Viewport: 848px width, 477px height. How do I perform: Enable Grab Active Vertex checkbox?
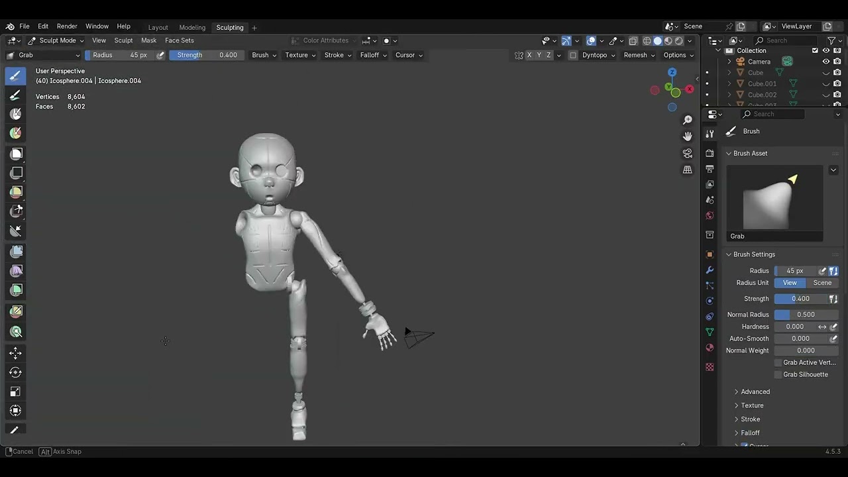778,362
